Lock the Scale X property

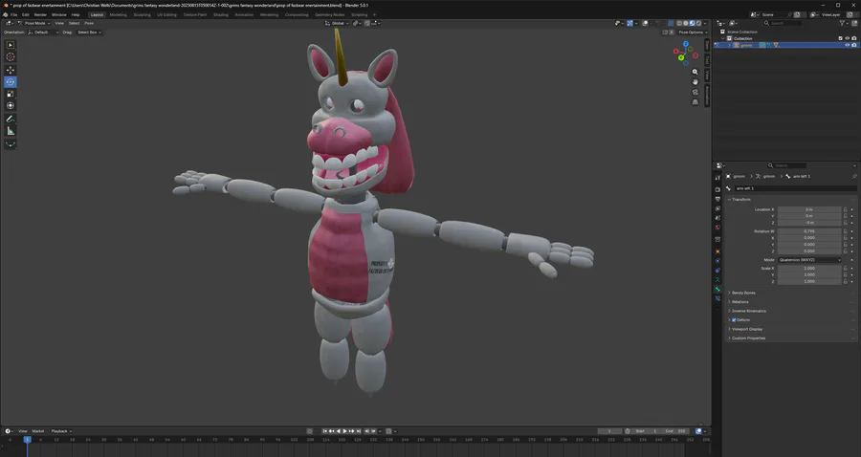click(845, 269)
